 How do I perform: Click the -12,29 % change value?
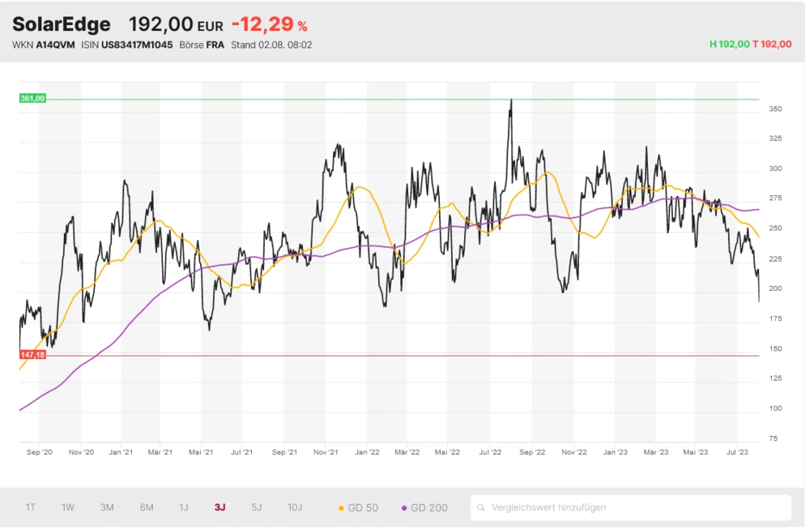click(x=269, y=26)
